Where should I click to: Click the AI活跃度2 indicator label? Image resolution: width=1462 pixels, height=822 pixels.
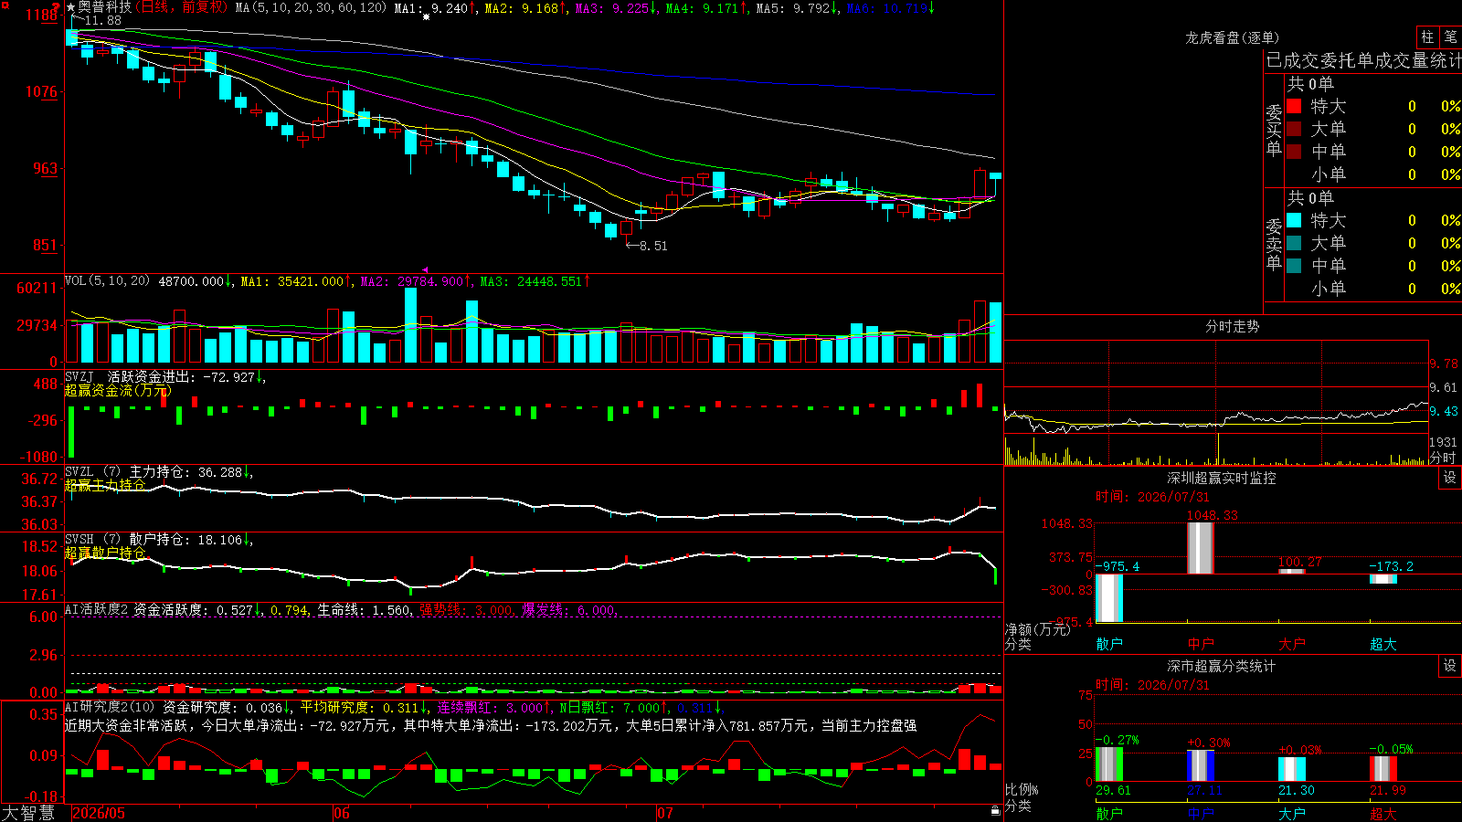click(x=97, y=609)
